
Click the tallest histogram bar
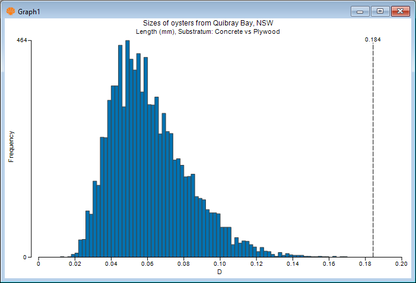[x=128, y=148]
